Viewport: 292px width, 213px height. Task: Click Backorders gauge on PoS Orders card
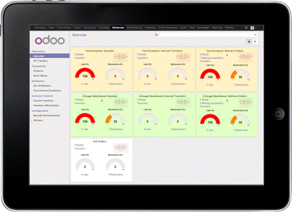[115, 164]
